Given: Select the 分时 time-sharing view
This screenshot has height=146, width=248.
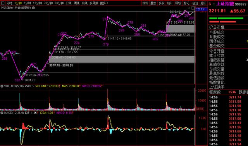Looking at the screenshot, I should click(9, 3).
